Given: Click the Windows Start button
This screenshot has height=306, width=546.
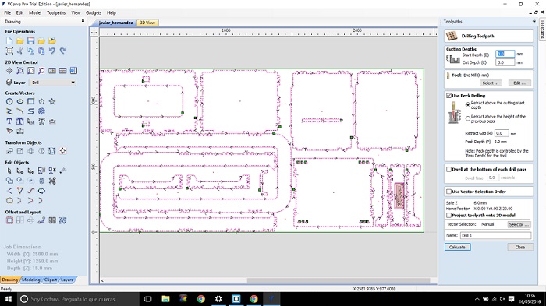Looking at the screenshot, I should (9, 299).
